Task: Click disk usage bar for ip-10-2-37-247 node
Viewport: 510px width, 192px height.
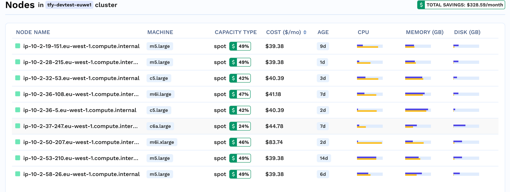Action: (x=466, y=126)
